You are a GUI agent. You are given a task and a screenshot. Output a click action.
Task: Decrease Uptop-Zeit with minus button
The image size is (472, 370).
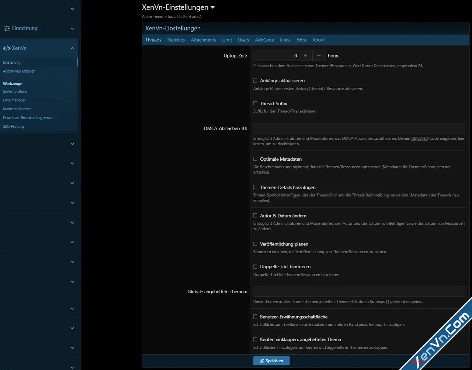[x=319, y=56]
